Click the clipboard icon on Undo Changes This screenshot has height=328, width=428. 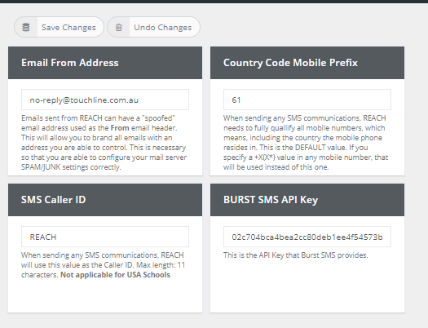tap(119, 27)
